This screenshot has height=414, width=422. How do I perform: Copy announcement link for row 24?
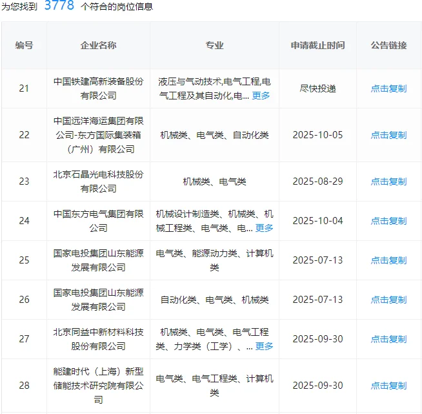388,221
